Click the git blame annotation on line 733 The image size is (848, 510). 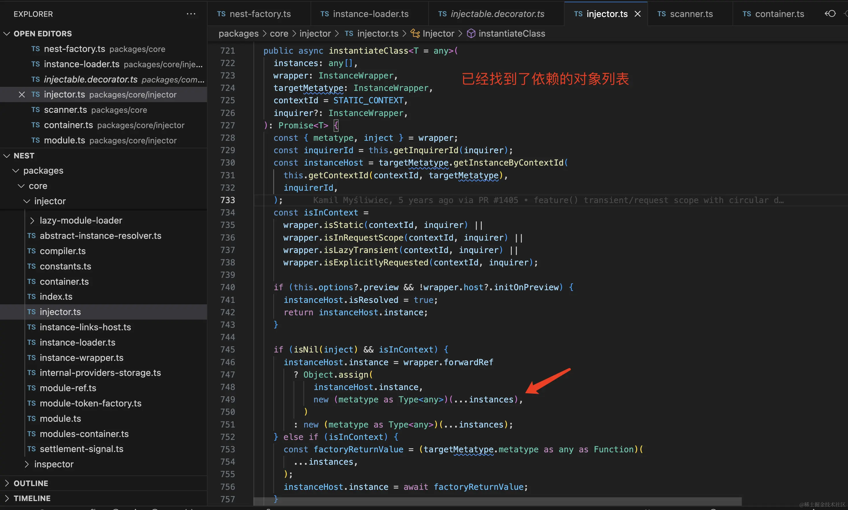(x=548, y=200)
